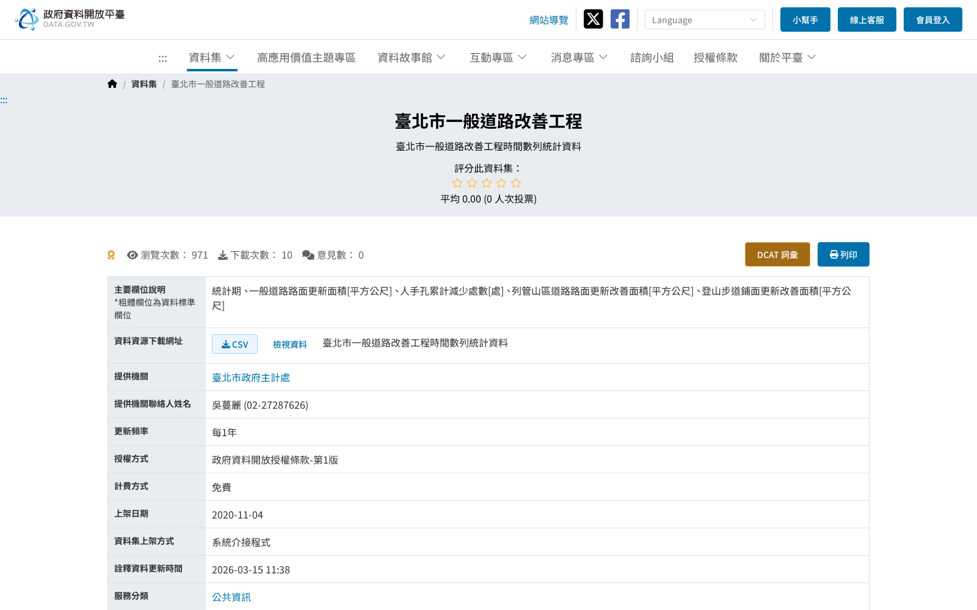Open the Facebook social icon
This screenshot has height=610, width=977.
(x=620, y=19)
